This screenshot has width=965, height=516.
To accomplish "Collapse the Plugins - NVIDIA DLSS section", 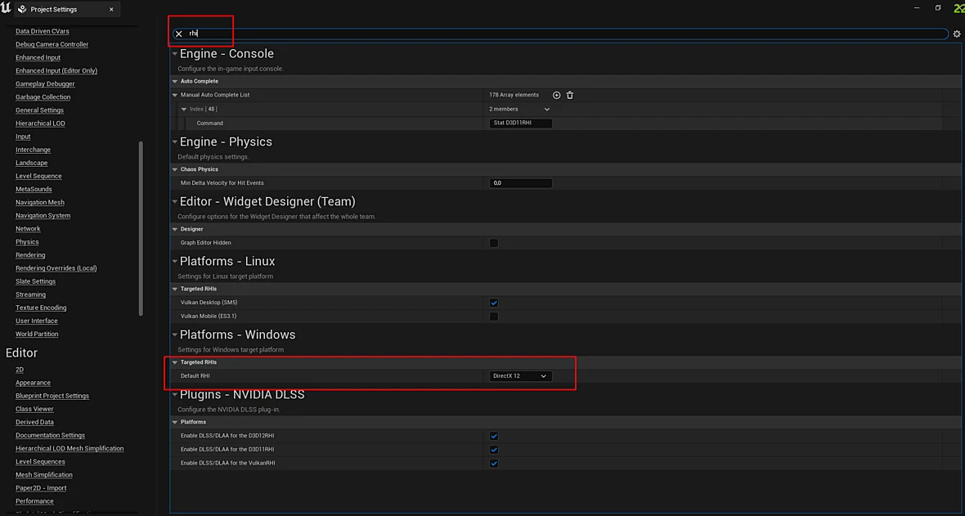I will pos(175,395).
